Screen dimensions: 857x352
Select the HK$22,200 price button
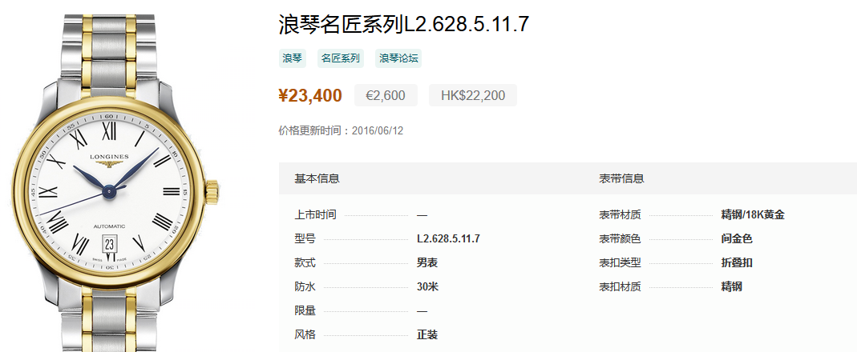473,95
